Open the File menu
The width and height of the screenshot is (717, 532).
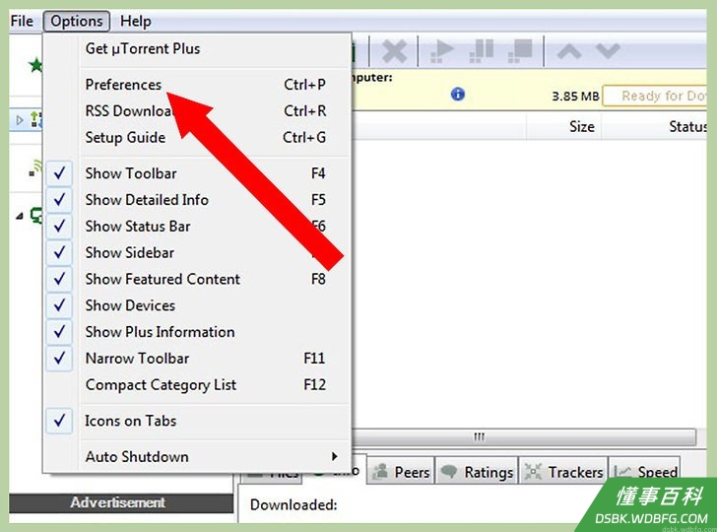coord(22,21)
